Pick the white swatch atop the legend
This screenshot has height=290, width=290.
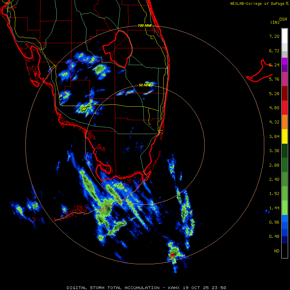[x=285, y=36]
